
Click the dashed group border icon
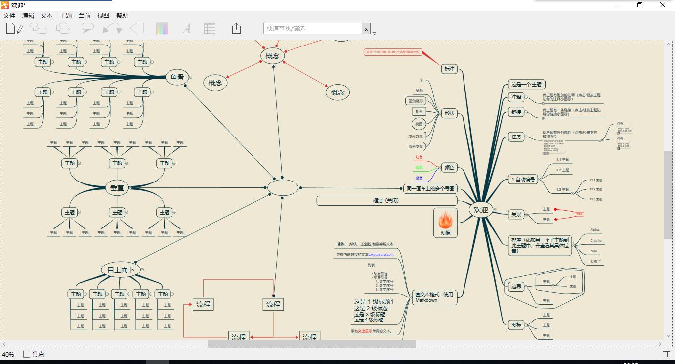click(x=137, y=28)
